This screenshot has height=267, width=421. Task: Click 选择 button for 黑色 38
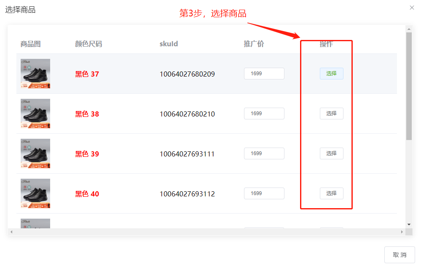[x=331, y=114]
